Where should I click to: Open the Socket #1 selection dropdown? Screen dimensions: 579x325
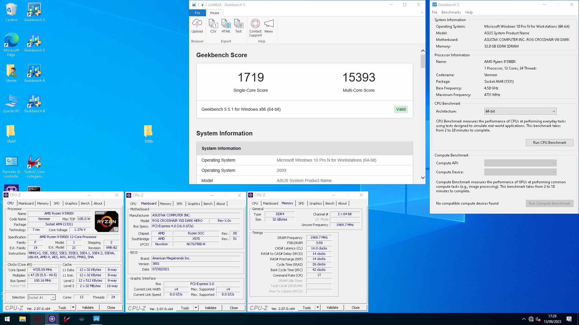click(42, 298)
